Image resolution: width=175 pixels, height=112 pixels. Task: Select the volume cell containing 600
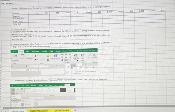tap(65, 13)
